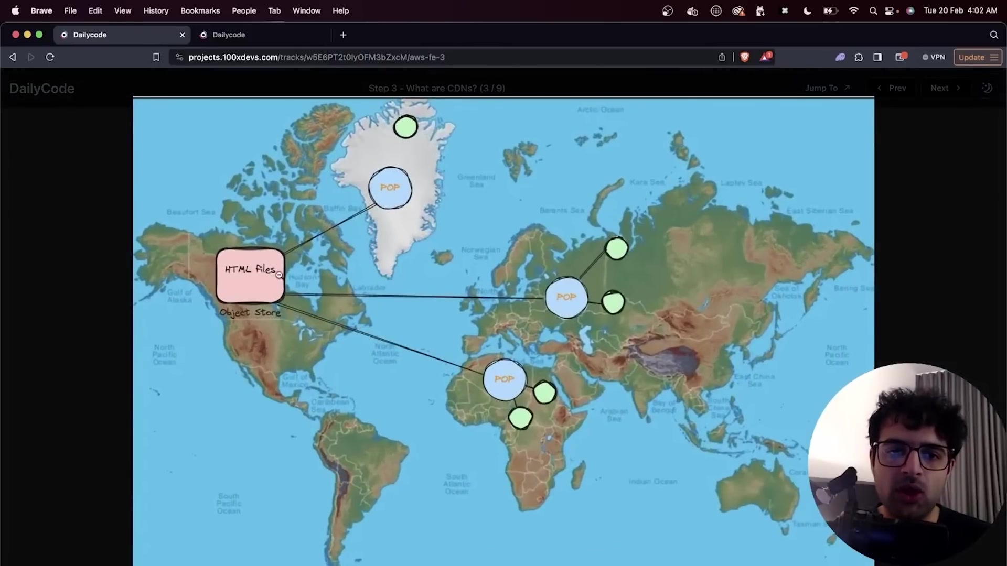This screenshot has height=566, width=1007.
Task: Open the Jump To dropdown
Action: (x=827, y=88)
